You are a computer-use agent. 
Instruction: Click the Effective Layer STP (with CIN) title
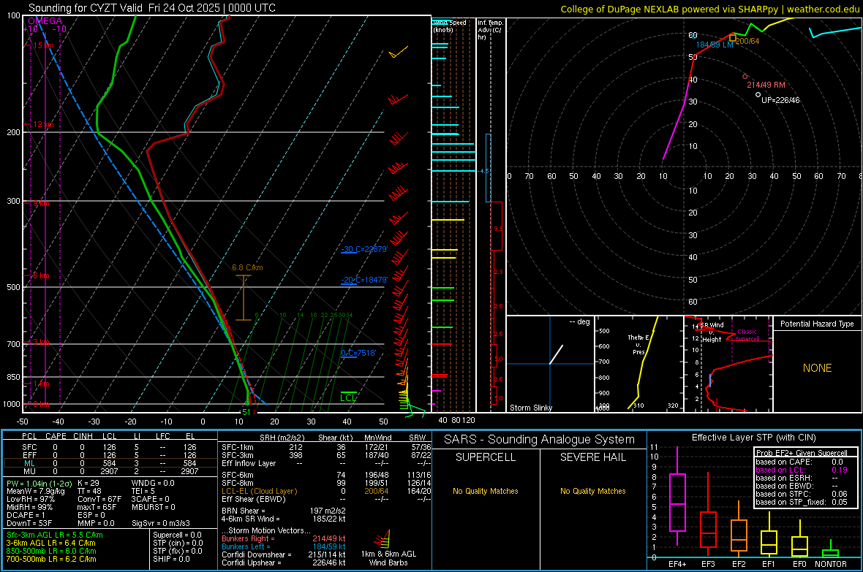(753, 438)
